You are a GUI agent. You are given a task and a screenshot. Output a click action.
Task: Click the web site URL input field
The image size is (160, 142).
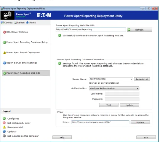pos(91,30)
